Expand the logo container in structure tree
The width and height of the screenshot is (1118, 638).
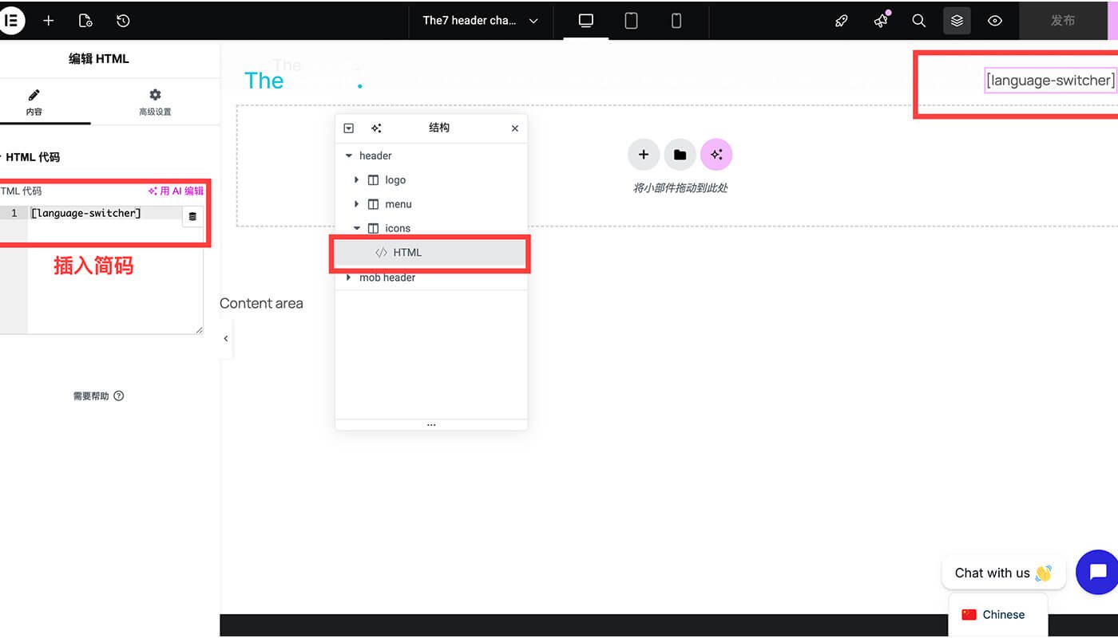click(357, 180)
